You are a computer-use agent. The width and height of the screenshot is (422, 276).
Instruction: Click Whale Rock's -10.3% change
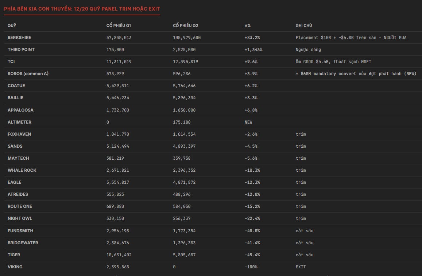point(252,170)
